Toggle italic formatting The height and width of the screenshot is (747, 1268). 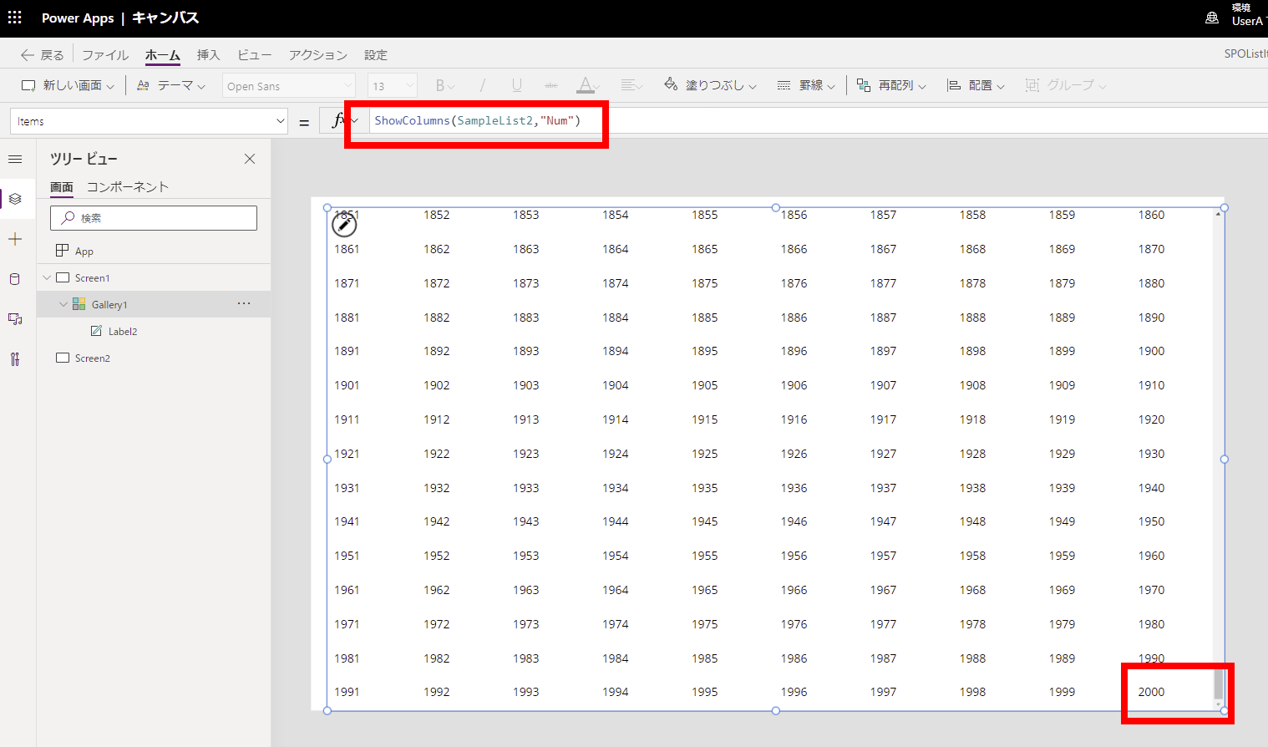(x=482, y=85)
